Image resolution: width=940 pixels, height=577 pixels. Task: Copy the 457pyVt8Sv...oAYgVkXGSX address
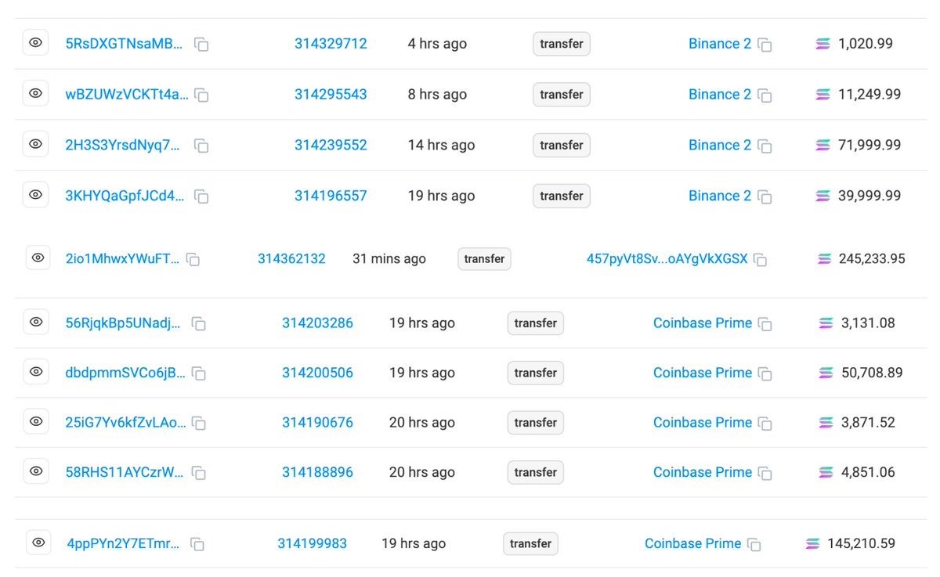click(x=760, y=259)
